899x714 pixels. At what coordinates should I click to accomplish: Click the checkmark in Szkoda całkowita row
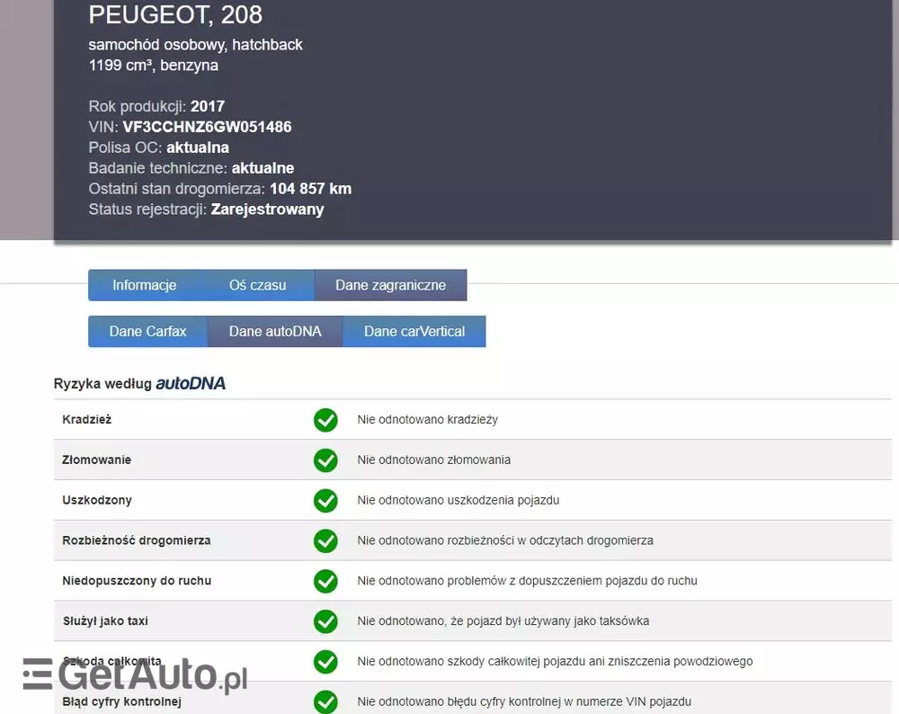pyautogui.click(x=325, y=662)
